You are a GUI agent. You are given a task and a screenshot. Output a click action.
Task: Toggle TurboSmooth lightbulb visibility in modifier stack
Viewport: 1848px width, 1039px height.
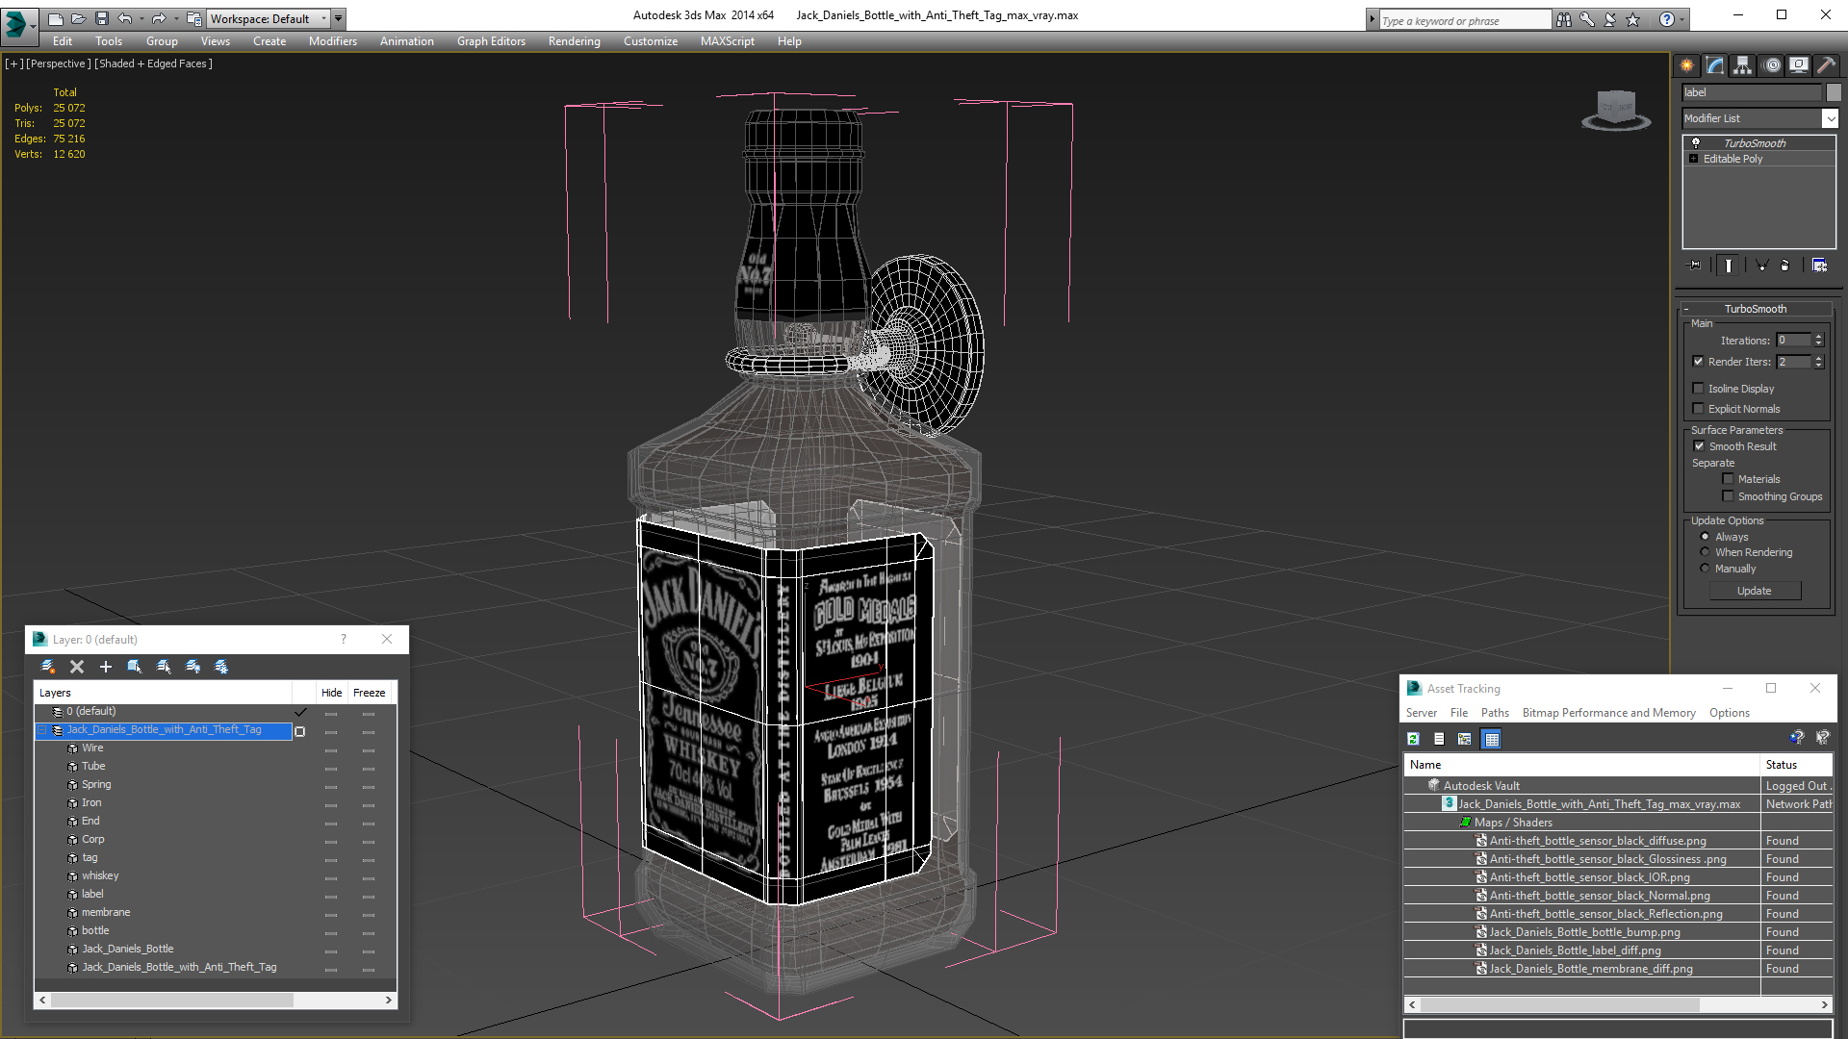point(1696,142)
